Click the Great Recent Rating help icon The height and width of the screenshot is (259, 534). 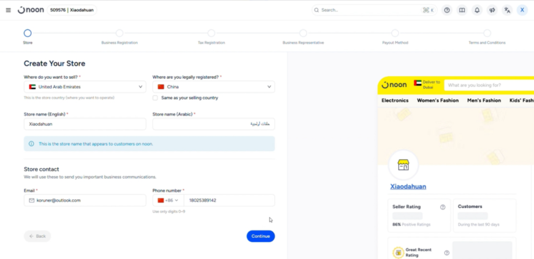(x=447, y=253)
